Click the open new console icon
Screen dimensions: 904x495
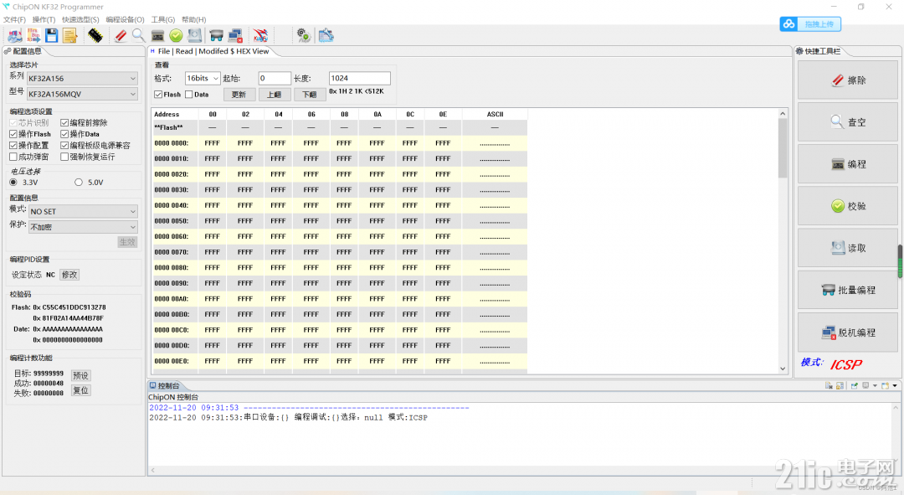pyautogui.click(x=885, y=385)
